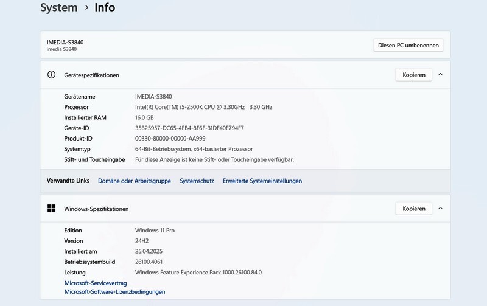
Task: Click Diesen PC umbenennen button
Action: [408, 45]
